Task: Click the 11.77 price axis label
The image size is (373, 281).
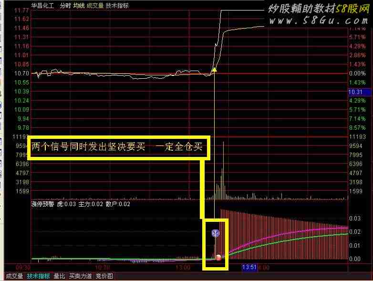Action: (21, 10)
